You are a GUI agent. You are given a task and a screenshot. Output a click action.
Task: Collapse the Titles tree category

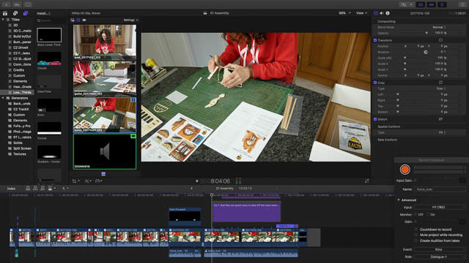[3, 20]
